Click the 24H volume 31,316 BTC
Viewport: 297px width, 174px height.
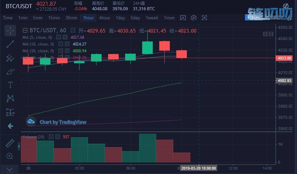(x=144, y=9)
